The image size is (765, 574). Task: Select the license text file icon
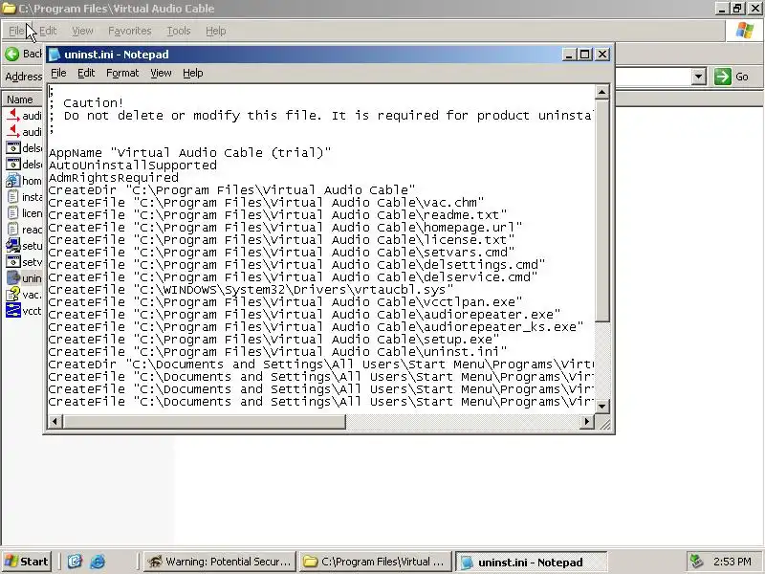tap(13, 213)
